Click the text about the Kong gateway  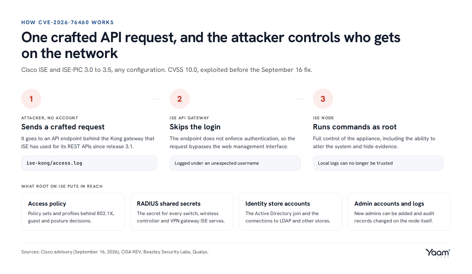pyautogui.click(x=88, y=142)
